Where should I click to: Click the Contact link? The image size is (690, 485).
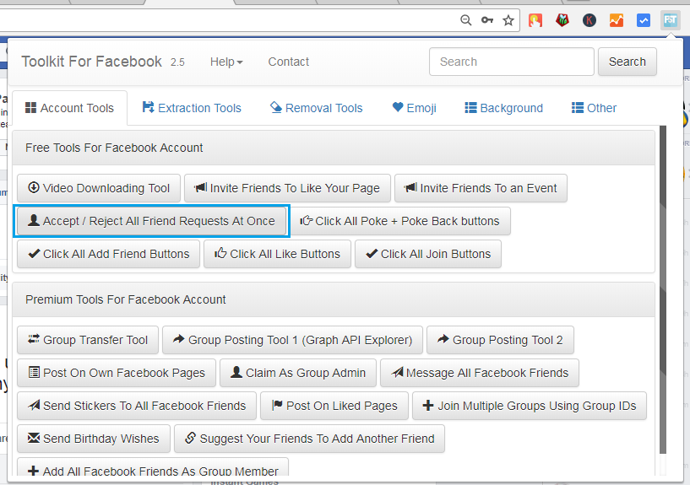click(289, 62)
